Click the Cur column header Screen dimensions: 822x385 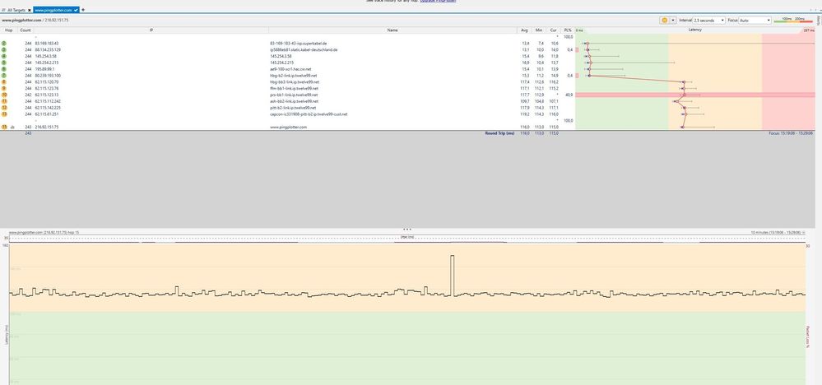click(x=553, y=30)
